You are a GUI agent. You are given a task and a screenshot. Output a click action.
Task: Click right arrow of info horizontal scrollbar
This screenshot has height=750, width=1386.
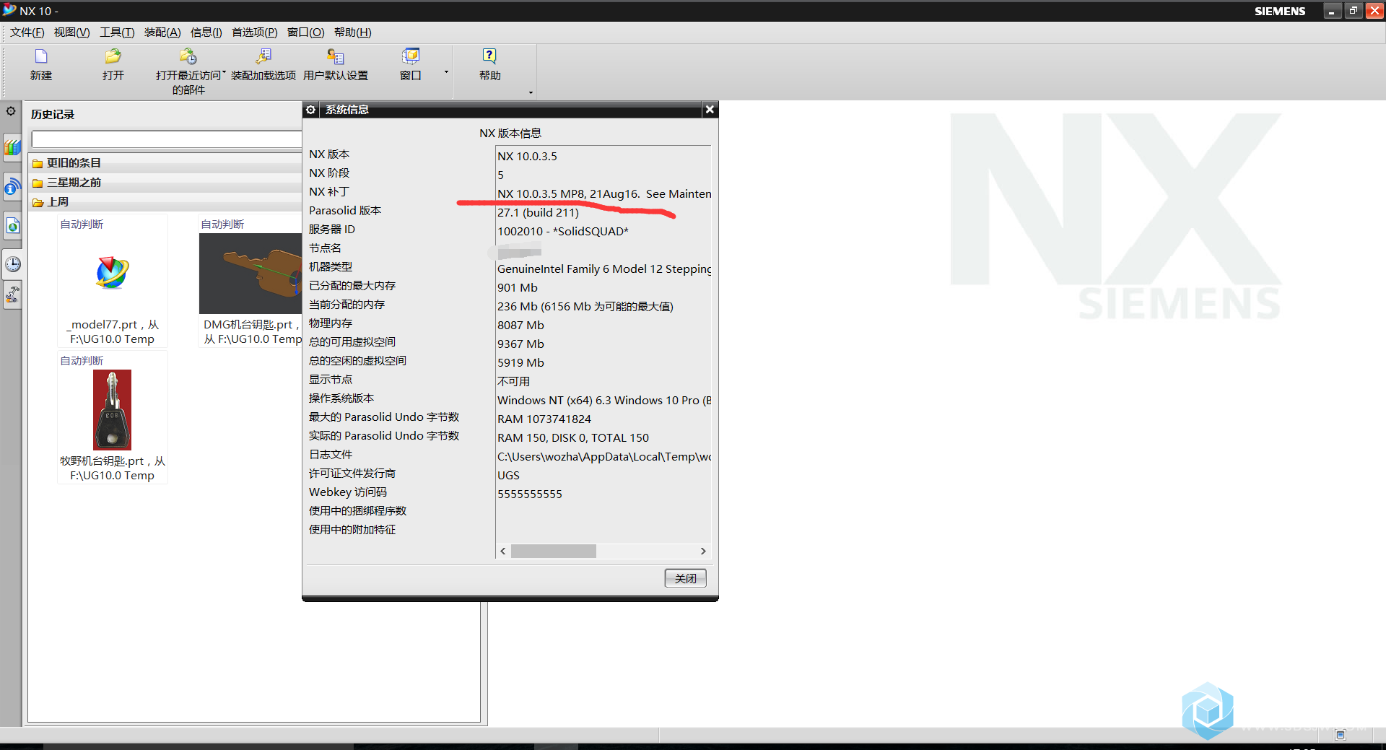tap(703, 551)
